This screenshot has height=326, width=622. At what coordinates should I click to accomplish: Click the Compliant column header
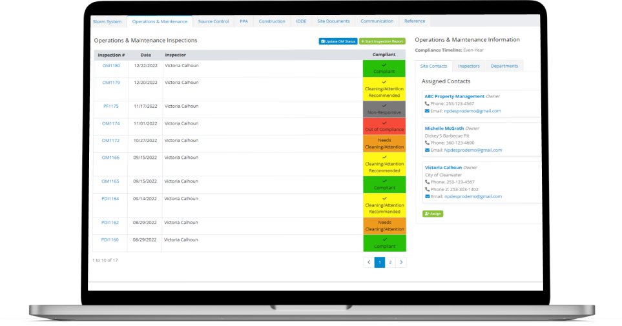(x=384, y=55)
